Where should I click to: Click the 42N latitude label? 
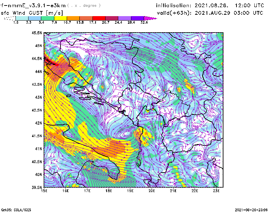[x=38, y=123]
